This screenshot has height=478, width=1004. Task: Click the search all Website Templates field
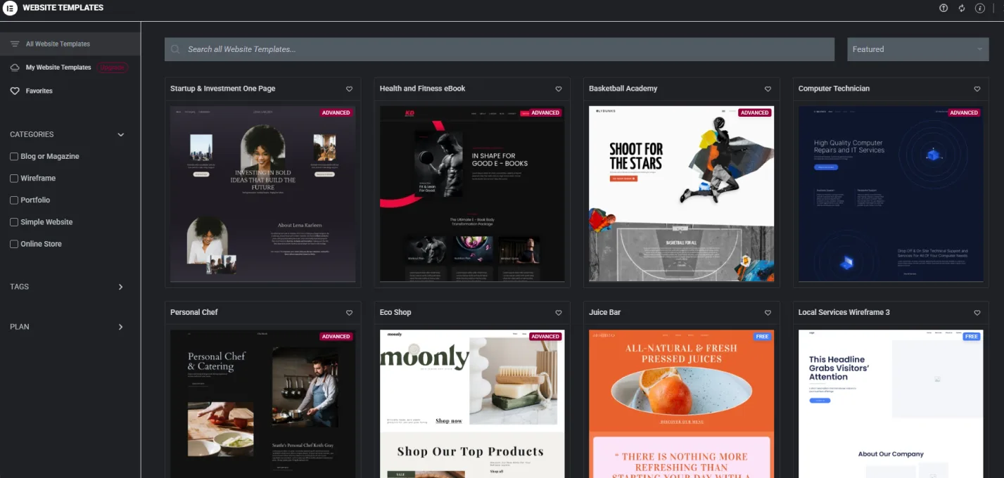click(500, 49)
